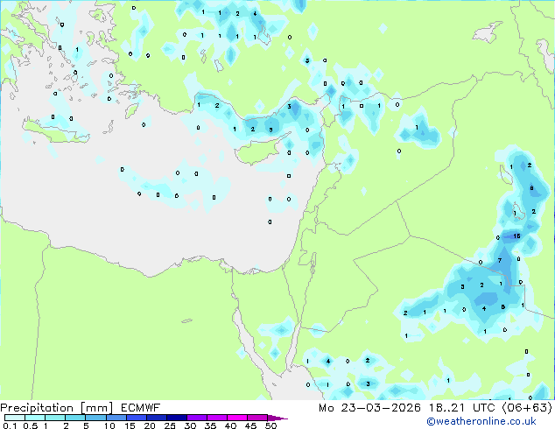Click the legend label '40'

[230, 425]
